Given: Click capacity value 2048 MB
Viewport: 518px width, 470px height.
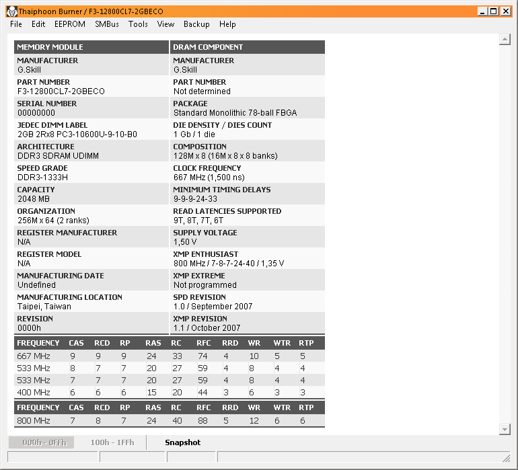Looking at the screenshot, I should tap(34, 199).
